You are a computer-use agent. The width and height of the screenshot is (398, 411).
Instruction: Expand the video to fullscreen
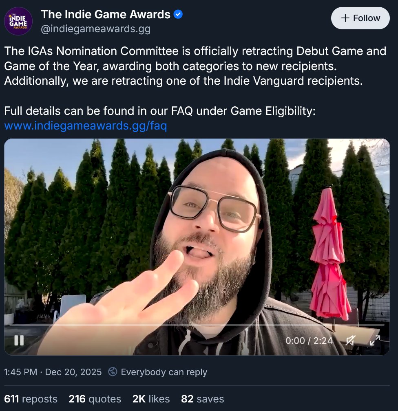click(375, 340)
